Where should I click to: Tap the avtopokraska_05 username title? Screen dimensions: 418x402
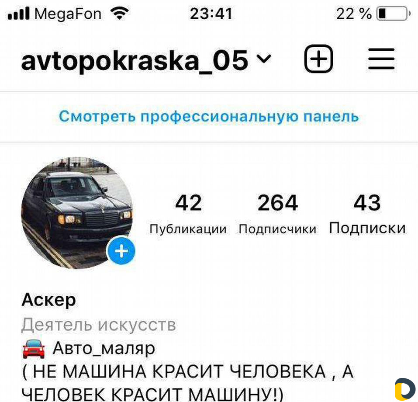[x=135, y=61]
